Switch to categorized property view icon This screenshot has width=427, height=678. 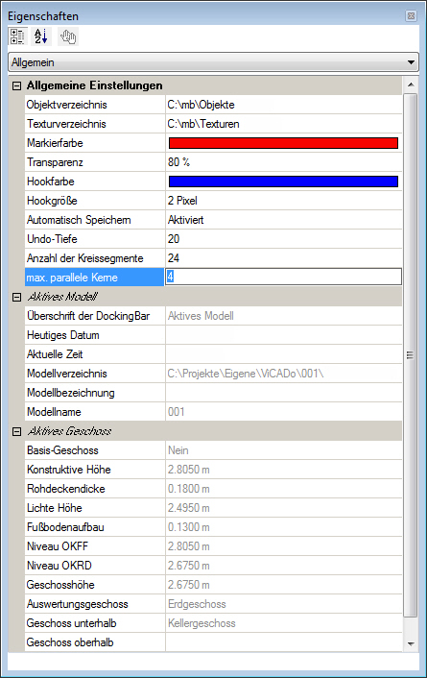(17, 36)
